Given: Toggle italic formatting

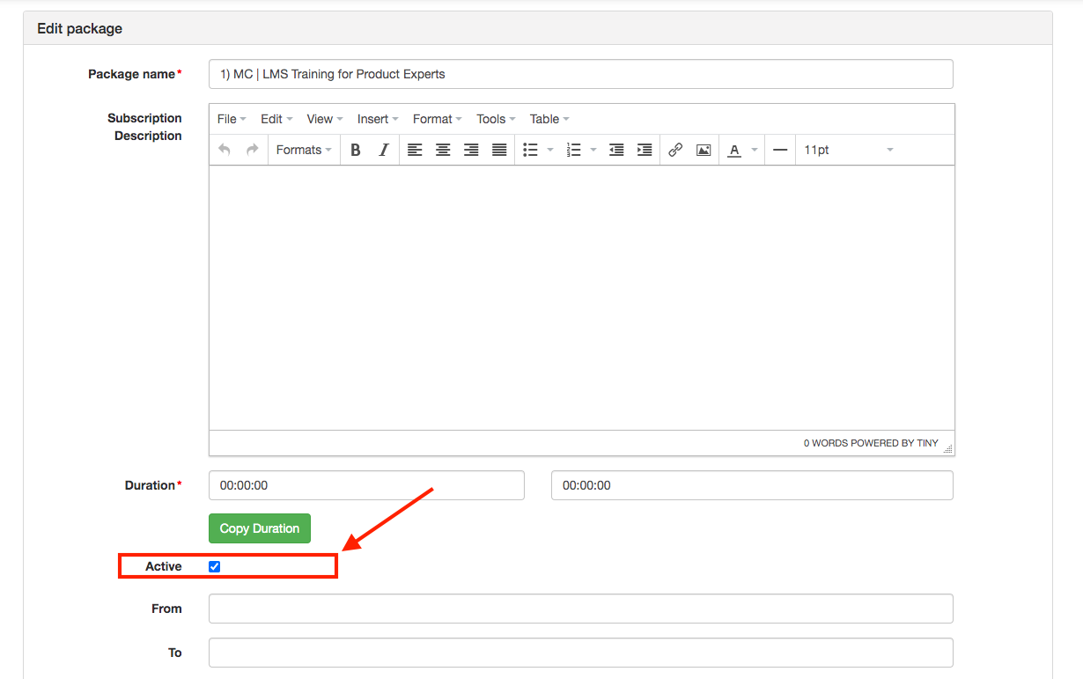Looking at the screenshot, I should tap(384, 150).
